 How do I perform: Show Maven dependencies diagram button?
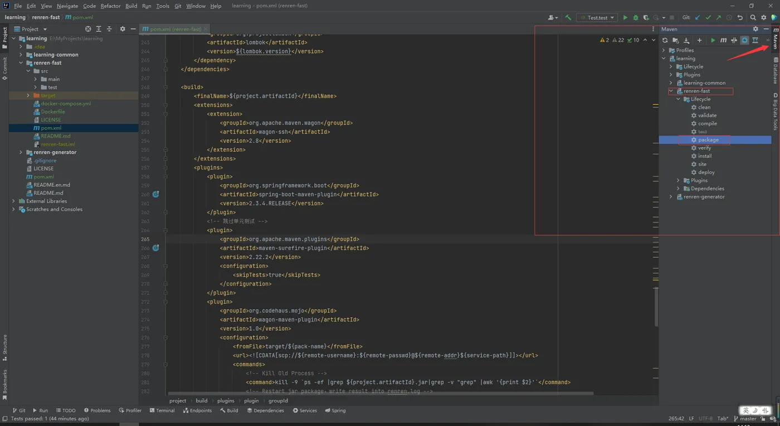(755, 40)
